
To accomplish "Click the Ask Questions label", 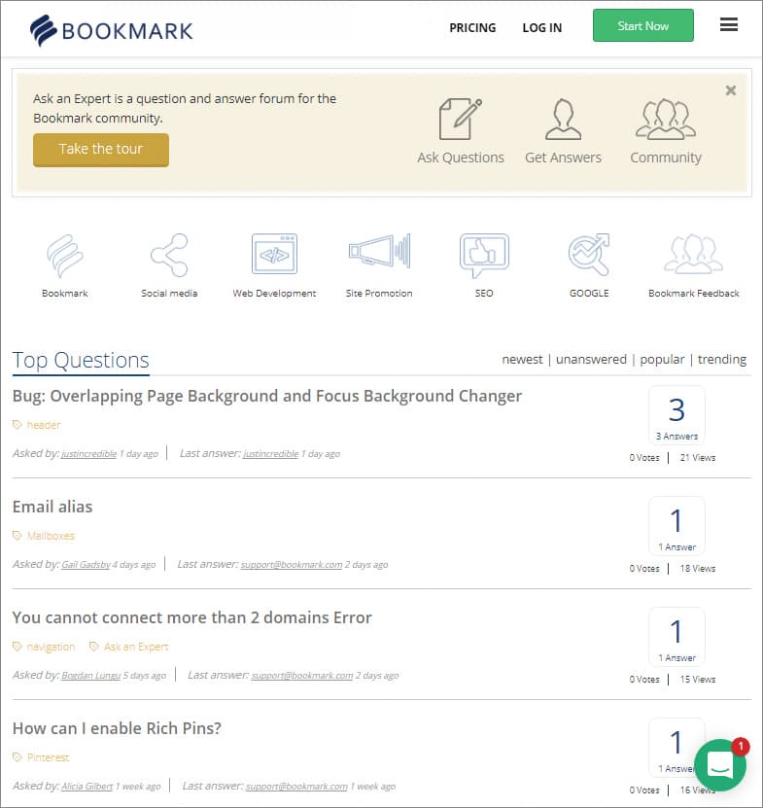I will (x=461, y=158).
